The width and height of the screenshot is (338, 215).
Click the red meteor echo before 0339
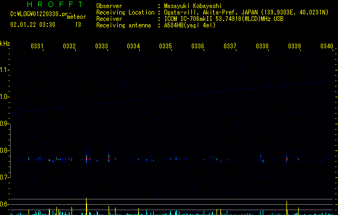tap(287, 159)
